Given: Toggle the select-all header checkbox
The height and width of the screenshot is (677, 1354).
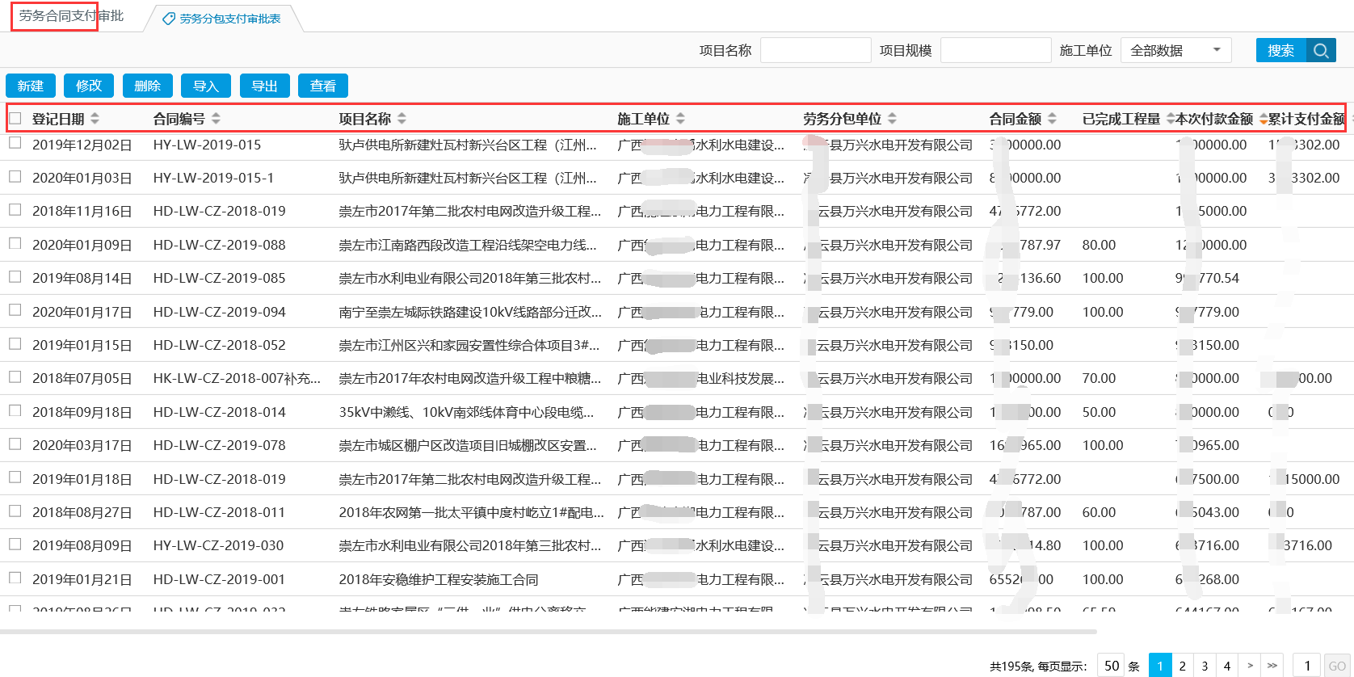Looking at the screenshot, I should click(x=15, y=118).
